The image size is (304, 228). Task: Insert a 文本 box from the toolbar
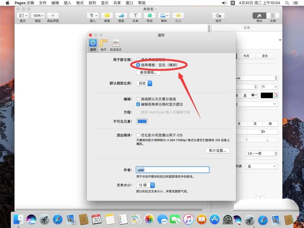click(x=135, y=16)
